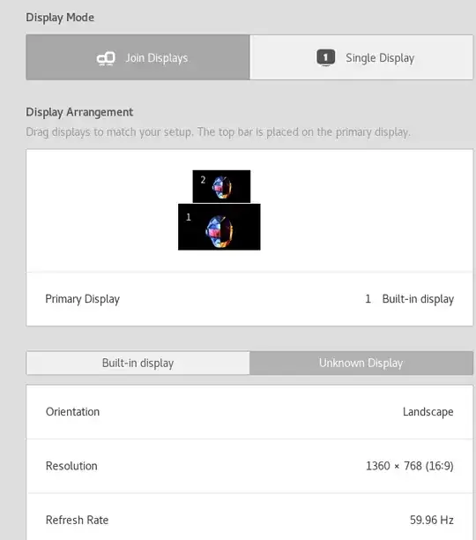Screen dimensions: 476x540
Task: Select display 2 thumbnail in arrangement
Action: coord(221,186)
